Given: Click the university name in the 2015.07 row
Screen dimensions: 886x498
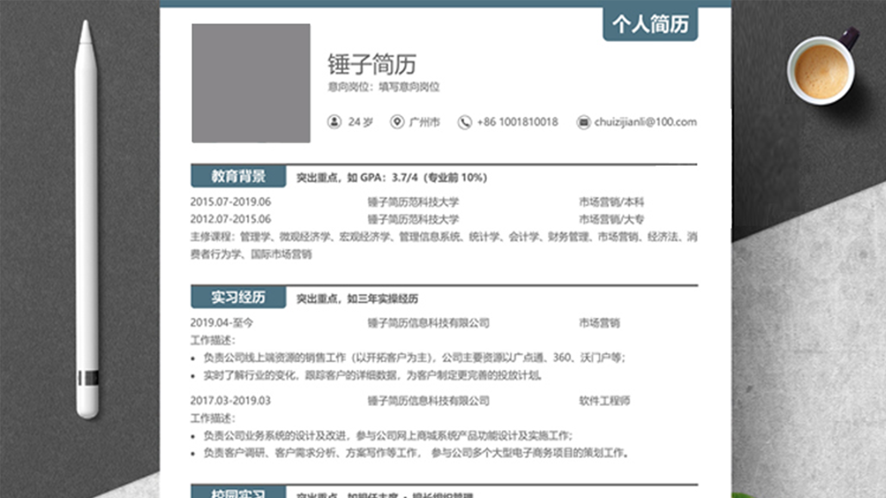Looking at the screenshot, I should 413,202.
